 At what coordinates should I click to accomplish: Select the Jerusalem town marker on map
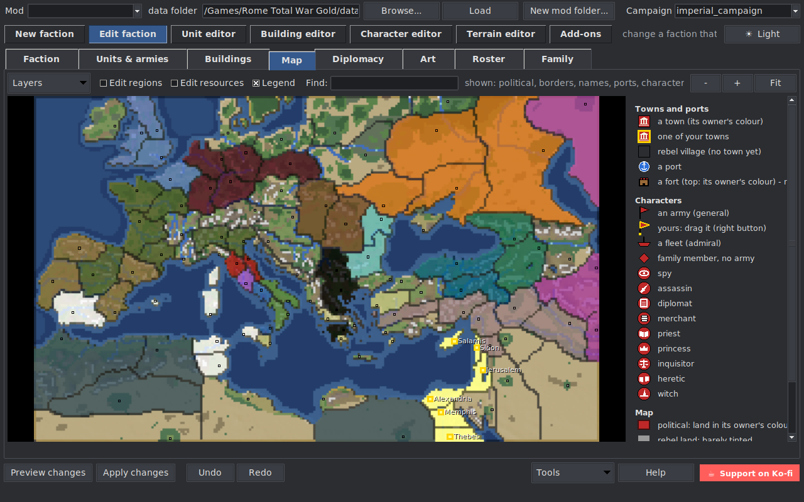(483, 370)
